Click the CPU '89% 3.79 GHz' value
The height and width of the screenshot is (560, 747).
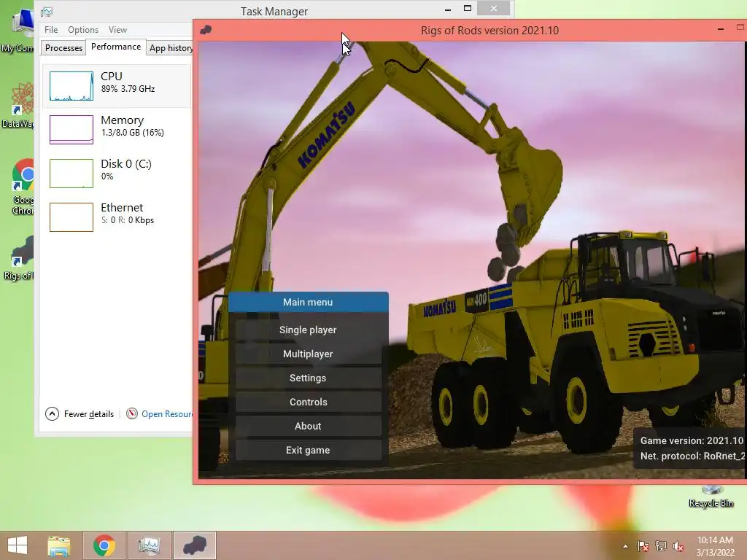tap(128, 88)
